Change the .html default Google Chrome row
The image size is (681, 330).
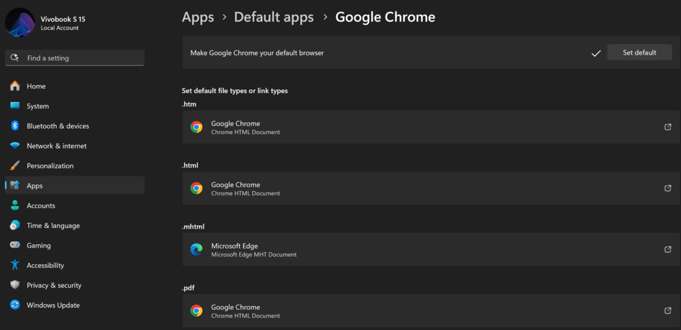pos(431,188)
